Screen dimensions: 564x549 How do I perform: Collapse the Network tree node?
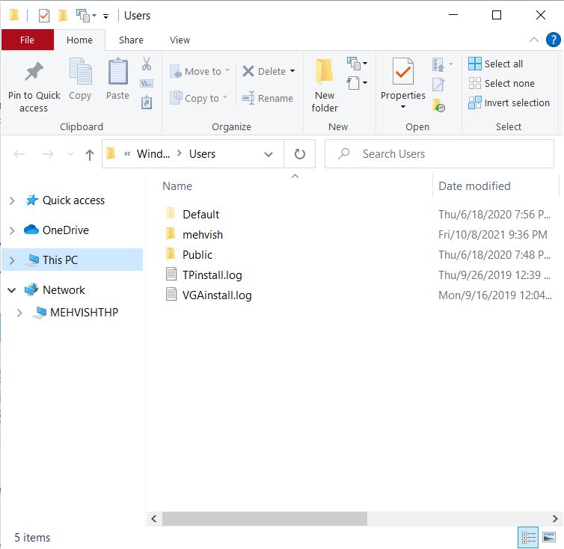click(12, 290)
